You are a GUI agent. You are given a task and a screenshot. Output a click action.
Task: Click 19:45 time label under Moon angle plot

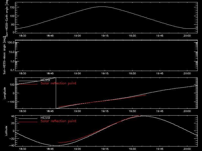(x=160, y=73)
